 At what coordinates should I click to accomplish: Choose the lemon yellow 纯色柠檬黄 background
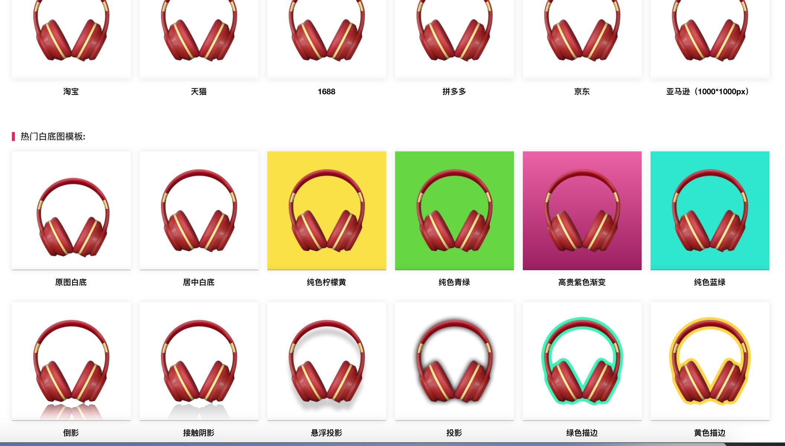coord(326,210)
